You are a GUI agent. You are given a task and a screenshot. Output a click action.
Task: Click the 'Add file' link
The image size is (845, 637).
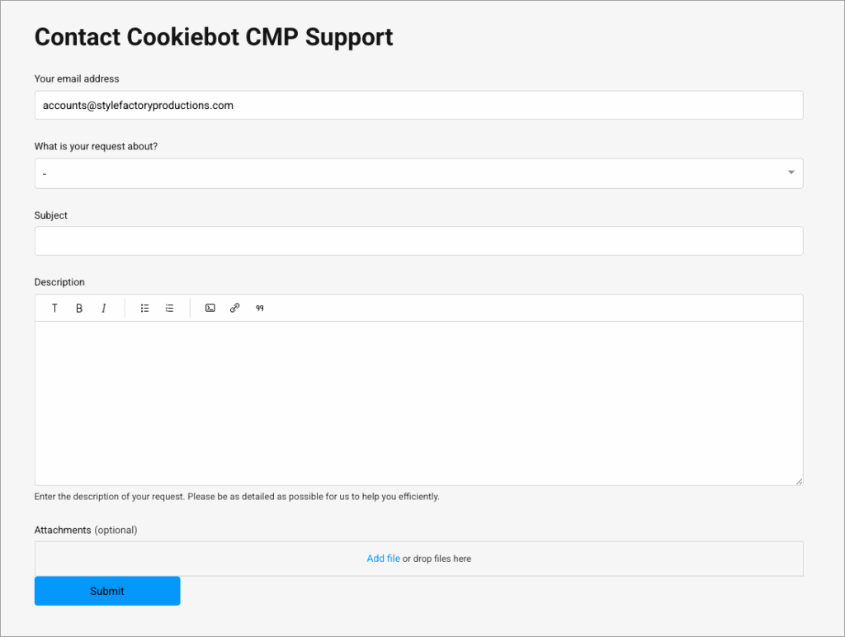383,558
